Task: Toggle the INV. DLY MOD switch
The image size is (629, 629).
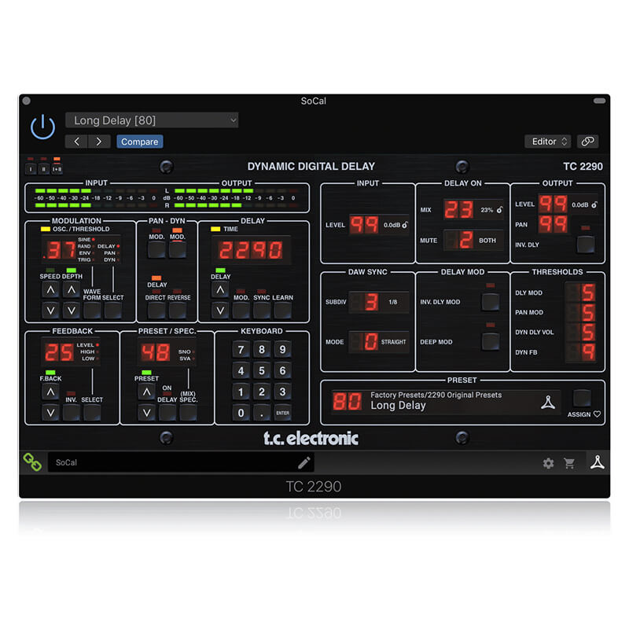Action: pyautogui.click(x=491, y=302)
